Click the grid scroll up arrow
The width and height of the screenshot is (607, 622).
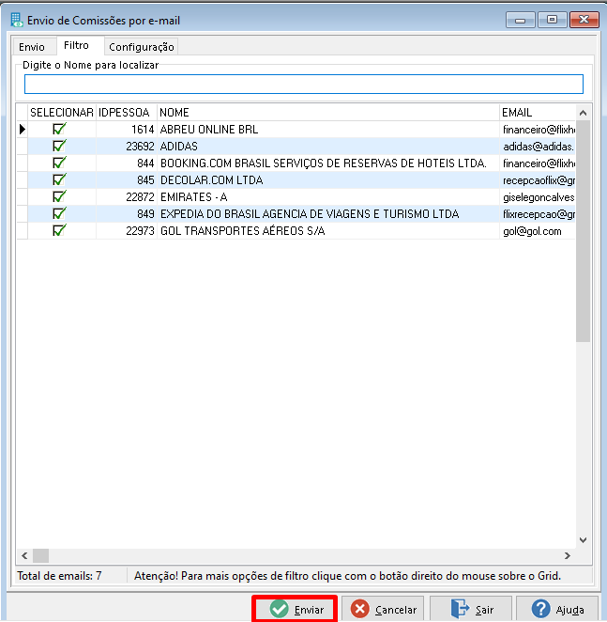pyautogui.click(x=583, y=113)
